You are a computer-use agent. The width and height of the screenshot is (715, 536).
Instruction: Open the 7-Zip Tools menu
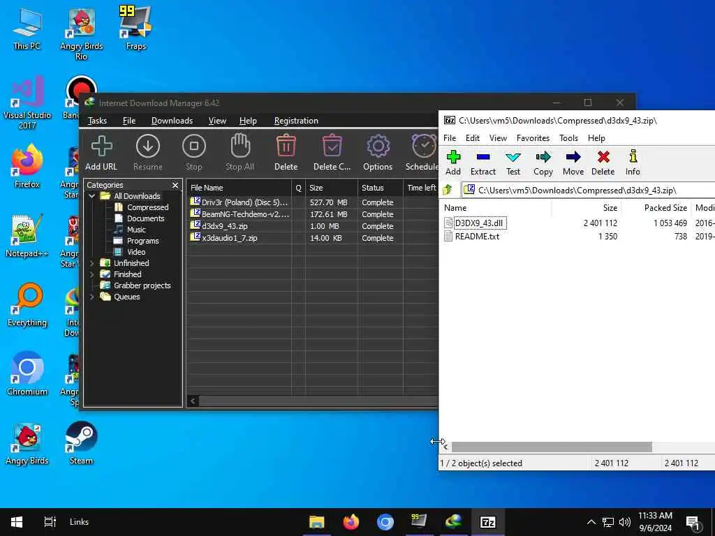coord(568,138)
